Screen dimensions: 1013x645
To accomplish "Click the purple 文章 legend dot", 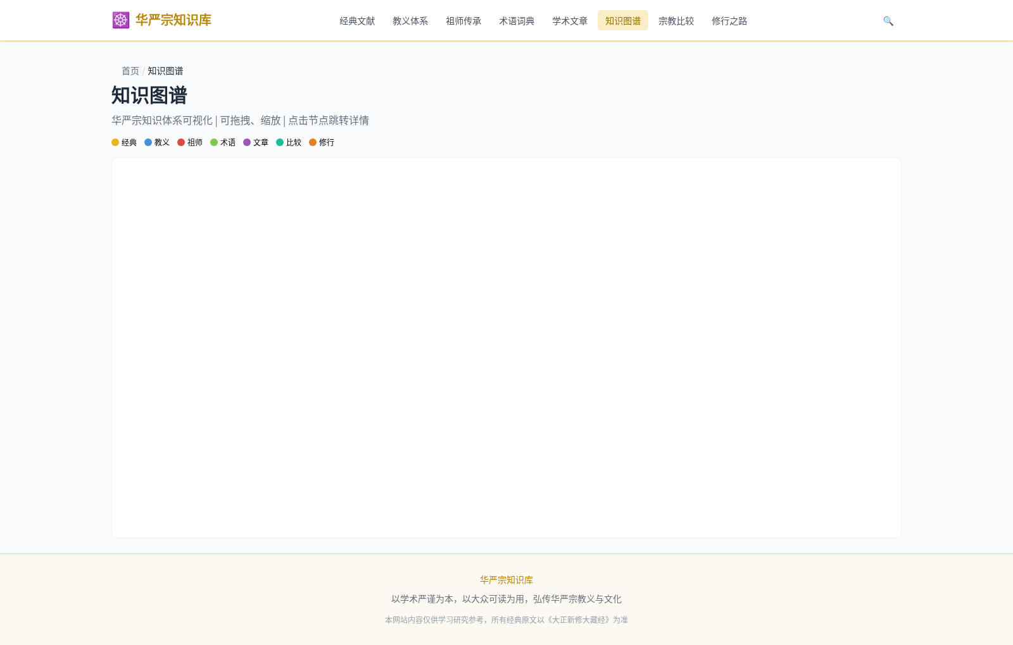I will point(247,142).
